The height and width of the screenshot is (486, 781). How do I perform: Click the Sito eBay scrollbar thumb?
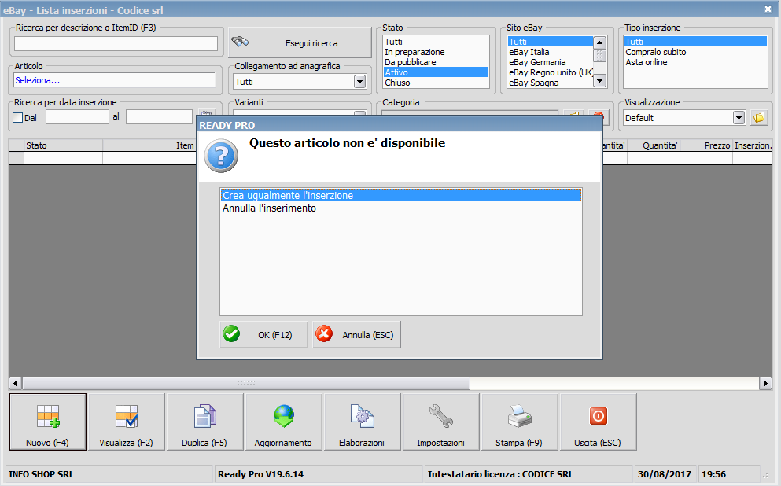click(x=599, y=56)
